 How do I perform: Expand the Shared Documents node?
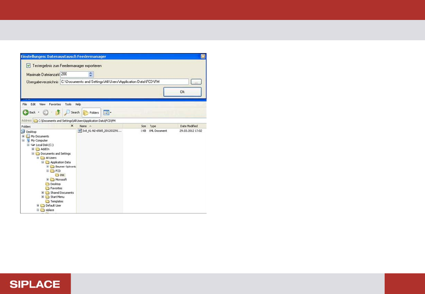pos(43,192)
